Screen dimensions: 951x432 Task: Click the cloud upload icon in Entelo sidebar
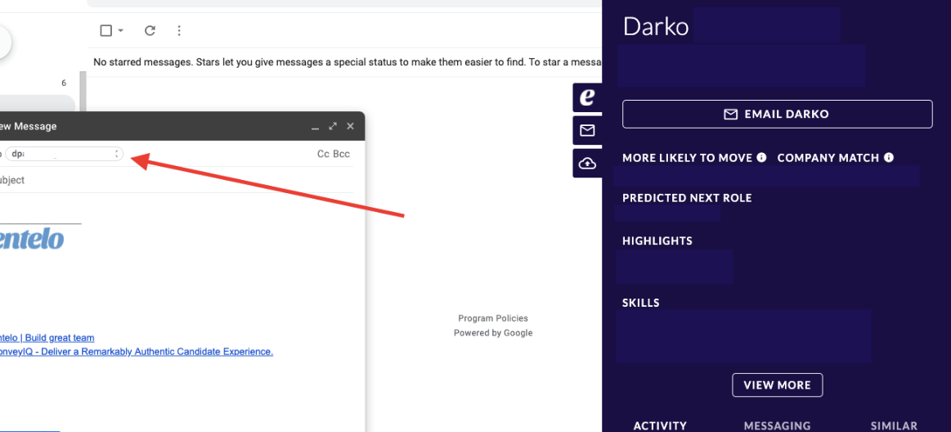pos(587,163)
